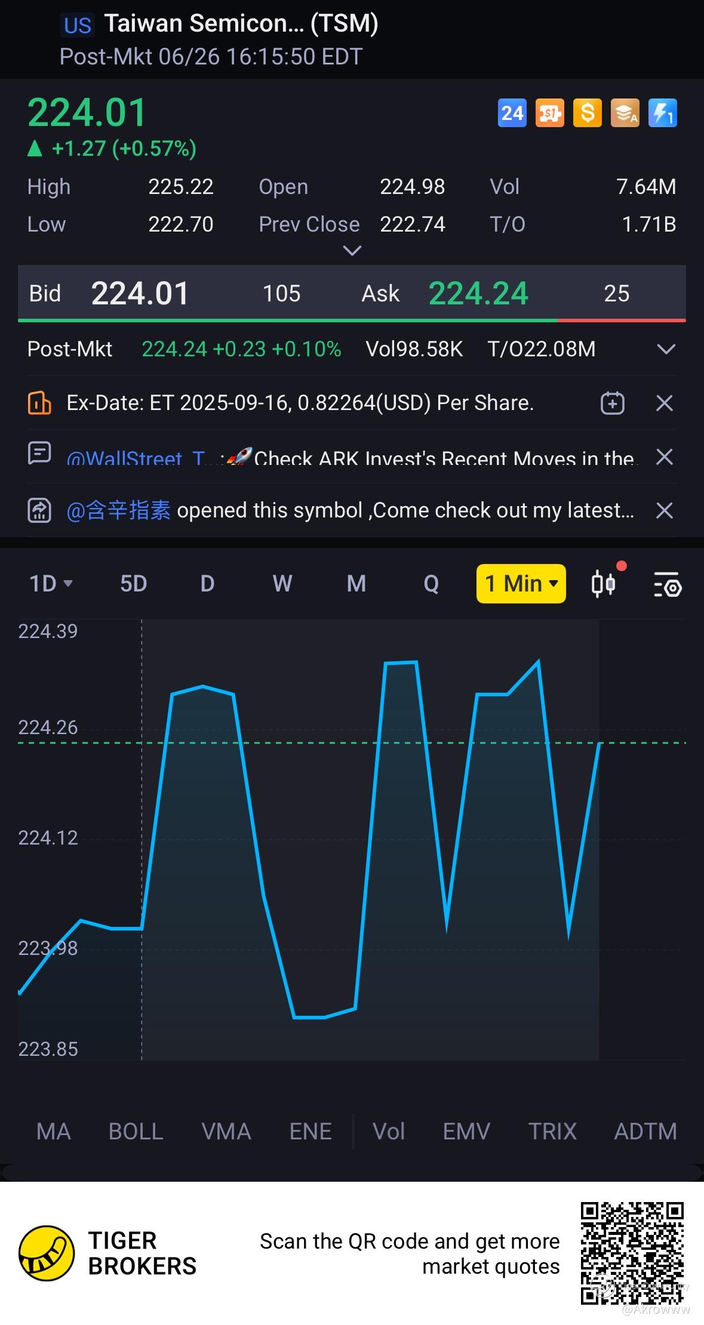The image size is (704, 1325).
Task: Tap the Prev Close value 222.74
Action: point(412,224)
